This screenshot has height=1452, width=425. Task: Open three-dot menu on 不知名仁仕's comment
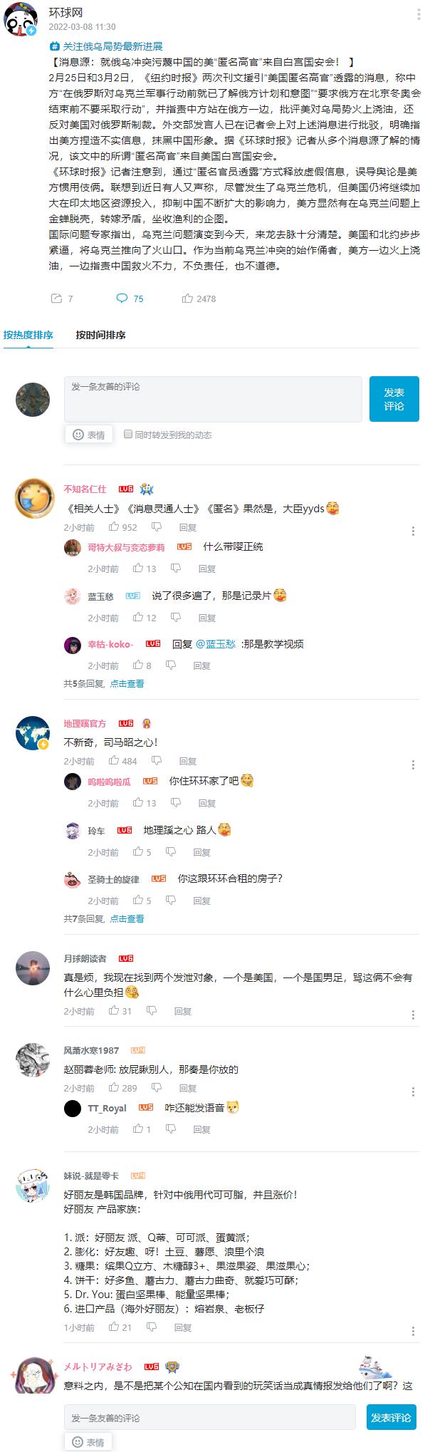(413, 531)
